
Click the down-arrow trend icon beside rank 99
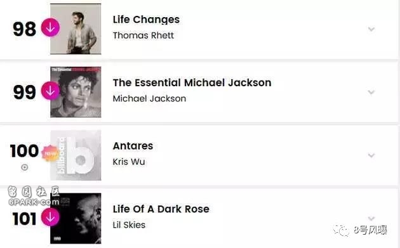pos(50,91)
